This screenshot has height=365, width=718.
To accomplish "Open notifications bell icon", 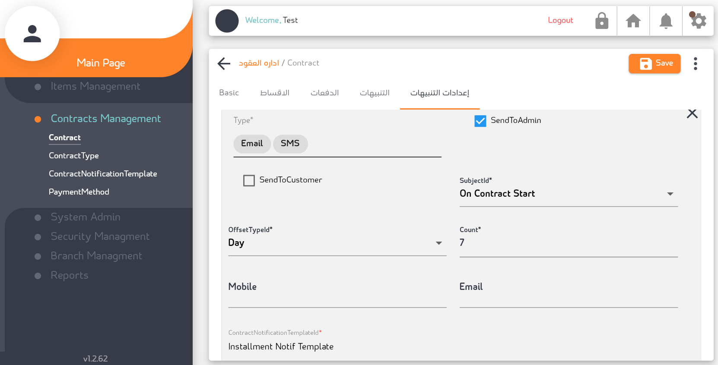I will pyautogui.click(x=666, y=21).
